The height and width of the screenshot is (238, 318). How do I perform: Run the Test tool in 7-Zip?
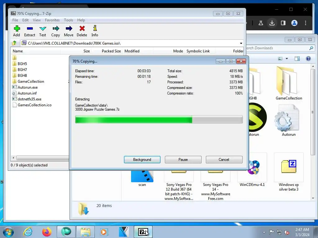coord(43,31)
